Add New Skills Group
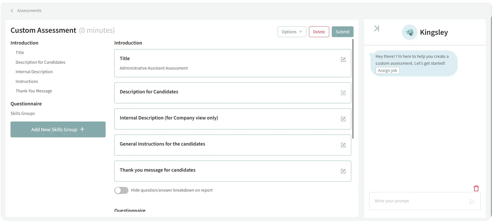492x221 pixels. click(58, 129)
